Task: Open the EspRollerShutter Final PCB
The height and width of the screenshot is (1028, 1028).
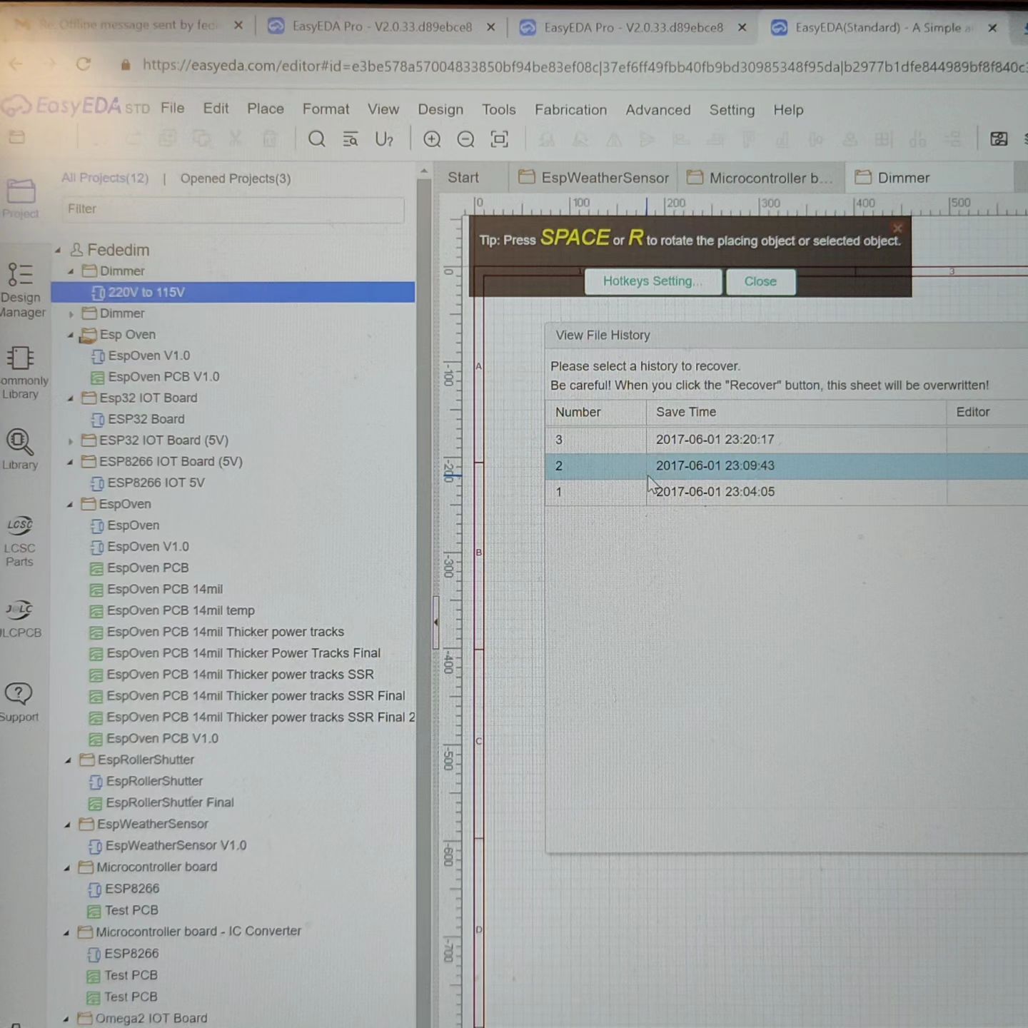Action: pos(170,803)
